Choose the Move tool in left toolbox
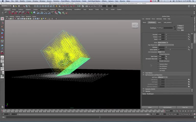Viewport: 196px width, 122px height. click(x=2, y=30)
